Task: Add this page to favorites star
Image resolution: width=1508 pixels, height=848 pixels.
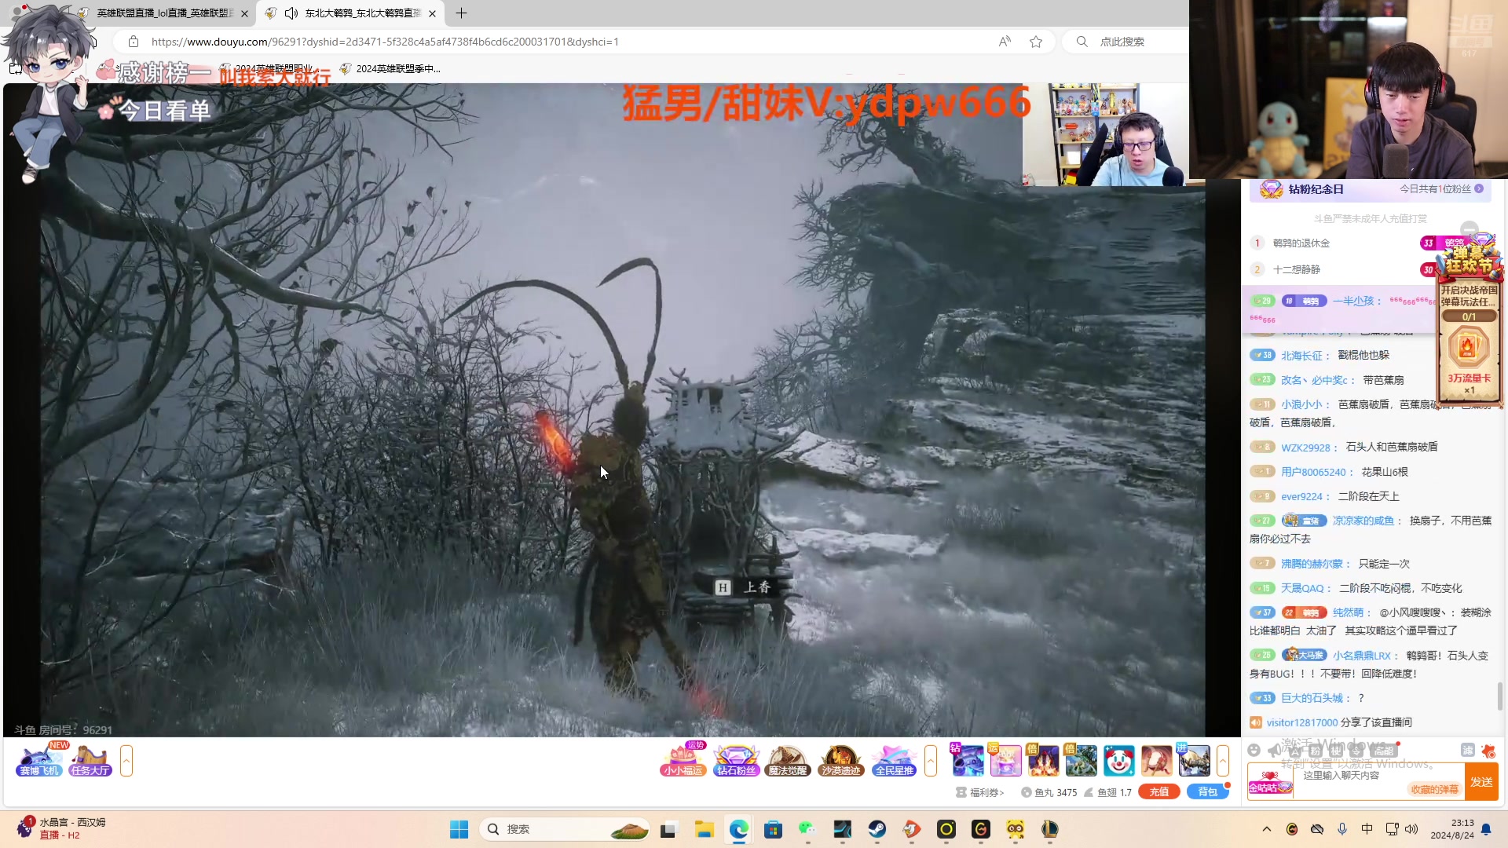Action: tap(1036, 42)
